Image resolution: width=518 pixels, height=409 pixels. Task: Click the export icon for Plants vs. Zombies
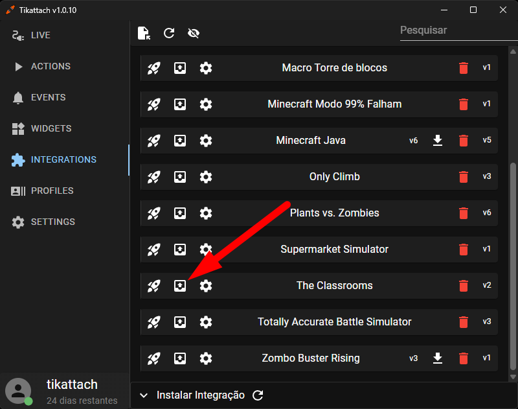coord(180,213)
